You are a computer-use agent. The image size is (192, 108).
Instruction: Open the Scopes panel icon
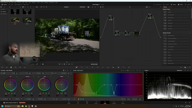pos(185,67)
